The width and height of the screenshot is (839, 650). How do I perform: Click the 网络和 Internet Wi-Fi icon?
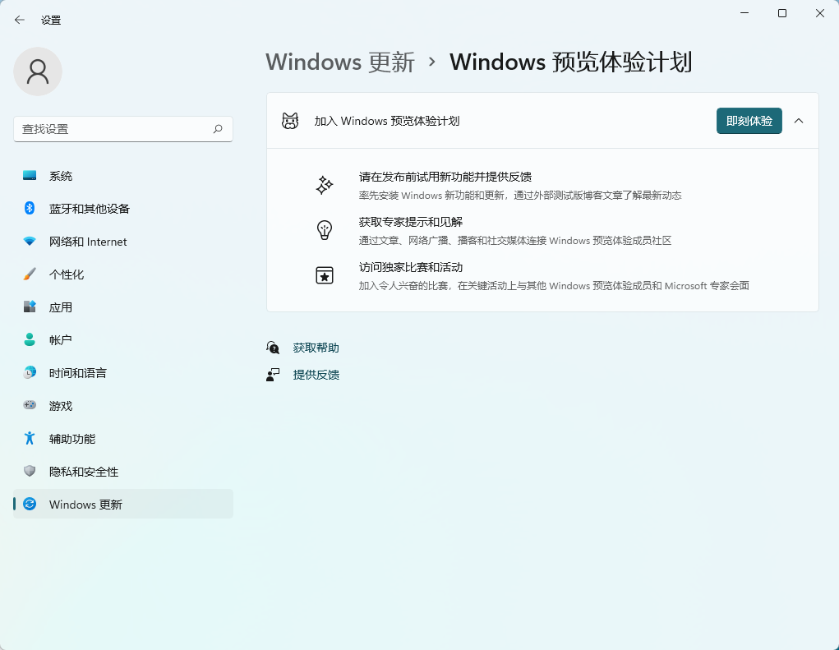click(28, 241)
